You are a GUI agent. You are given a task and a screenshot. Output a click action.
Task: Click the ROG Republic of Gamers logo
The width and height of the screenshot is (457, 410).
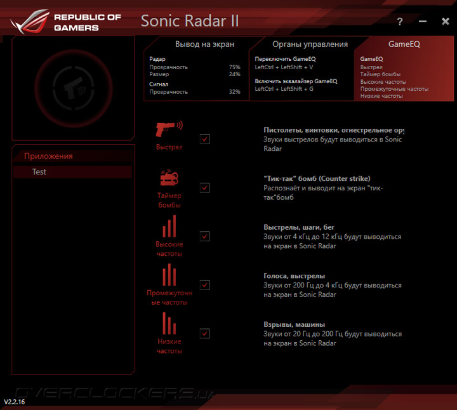click(x=65, y=22)
